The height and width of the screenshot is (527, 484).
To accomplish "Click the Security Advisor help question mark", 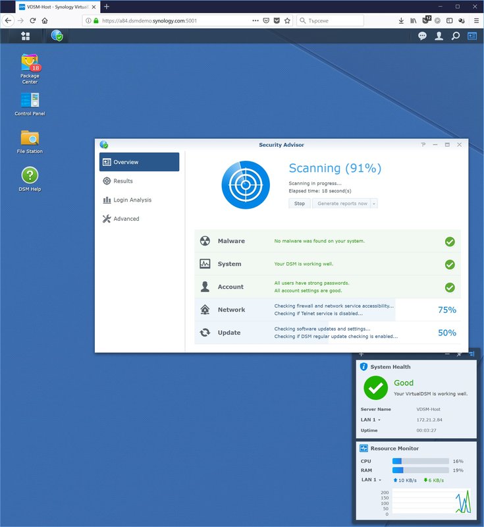I will (x=423, y=144).
